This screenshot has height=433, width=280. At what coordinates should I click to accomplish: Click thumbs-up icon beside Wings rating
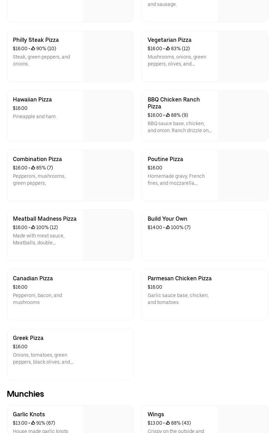pyautogui.click(x=168, y=423)
